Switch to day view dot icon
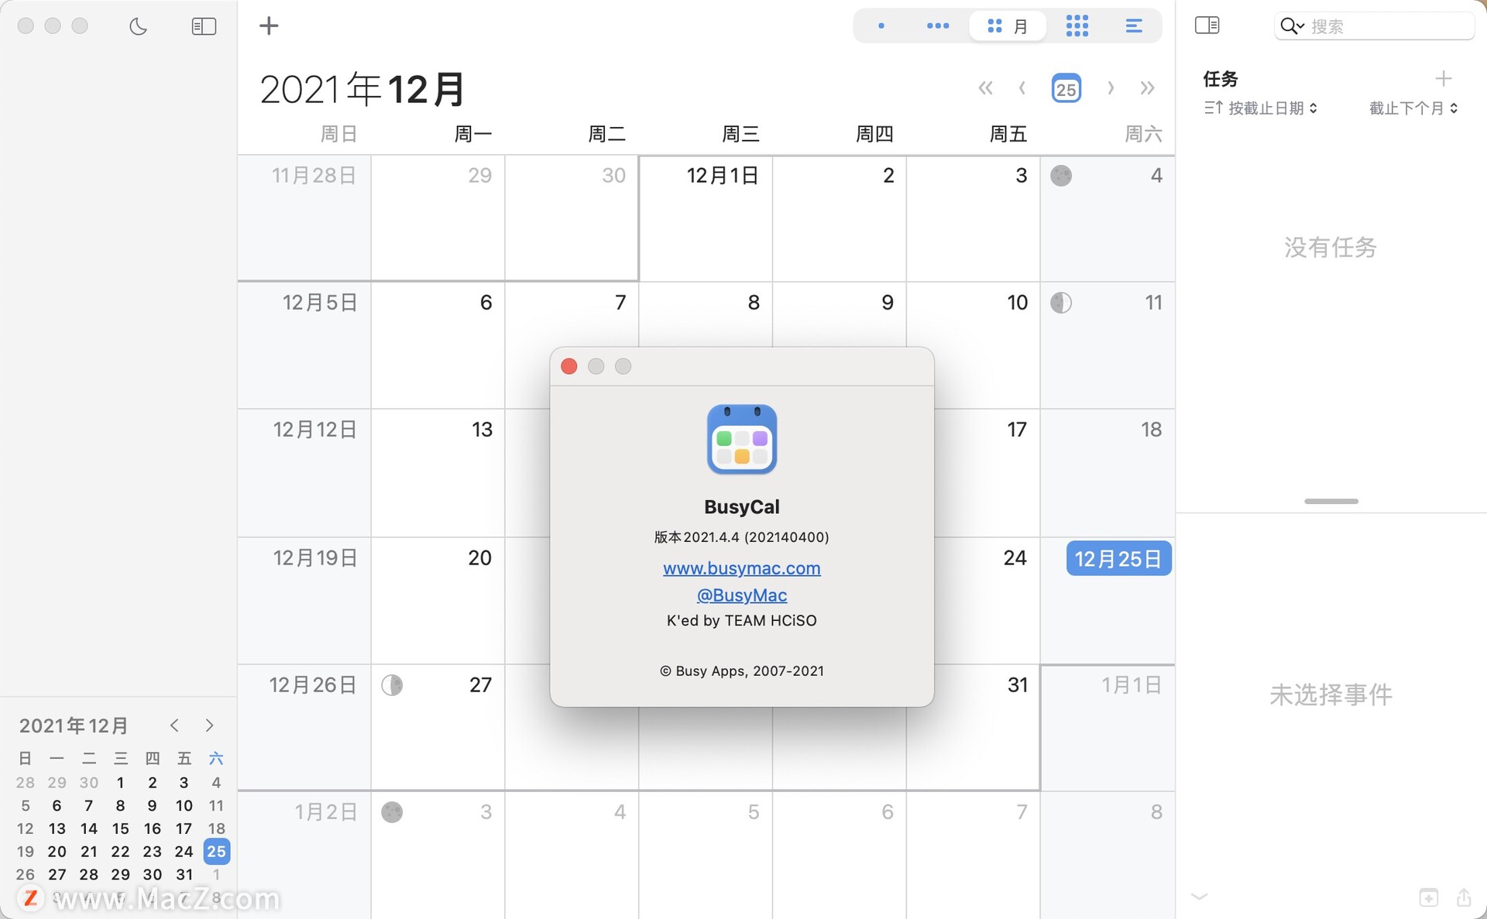The height and width of the screenshot is (919, 1487). (x=881, y=26)
